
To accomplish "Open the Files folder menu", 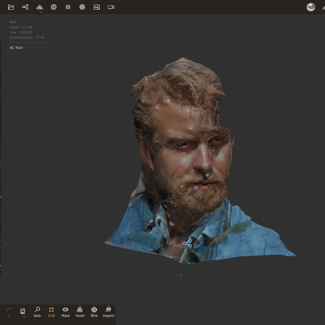I will pyautogui.click(x=11, y=7).
